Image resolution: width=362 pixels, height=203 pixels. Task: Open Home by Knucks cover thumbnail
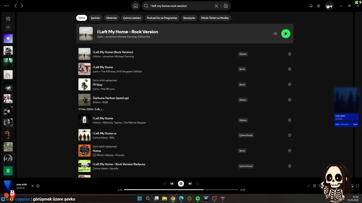(84, 151)
